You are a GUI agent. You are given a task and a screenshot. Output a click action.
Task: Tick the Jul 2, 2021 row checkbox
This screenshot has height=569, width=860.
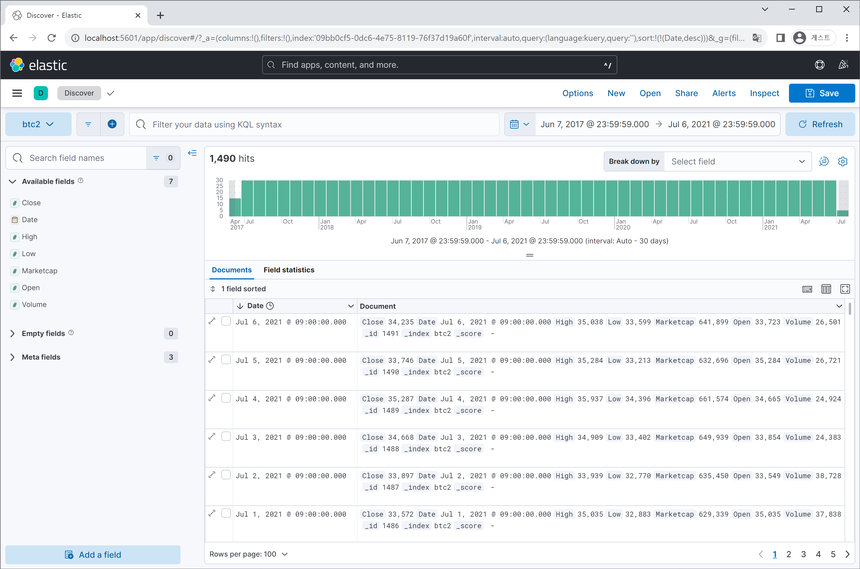click(x=226, y=475)
